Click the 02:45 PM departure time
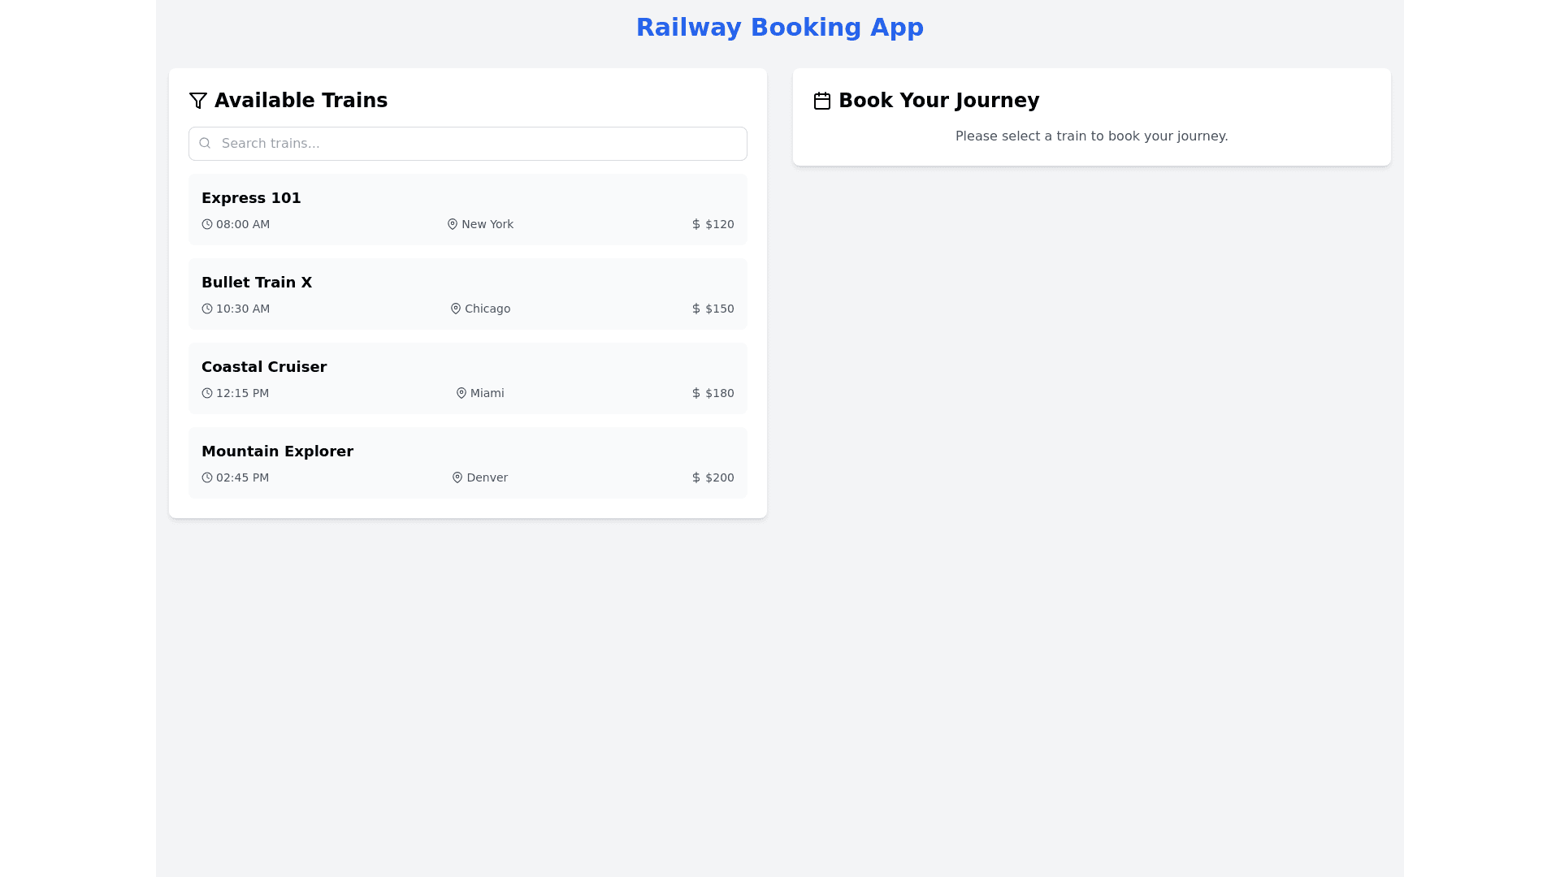Image resolution: width=1560 pixels, height=877 pixels. coord(242,477)
